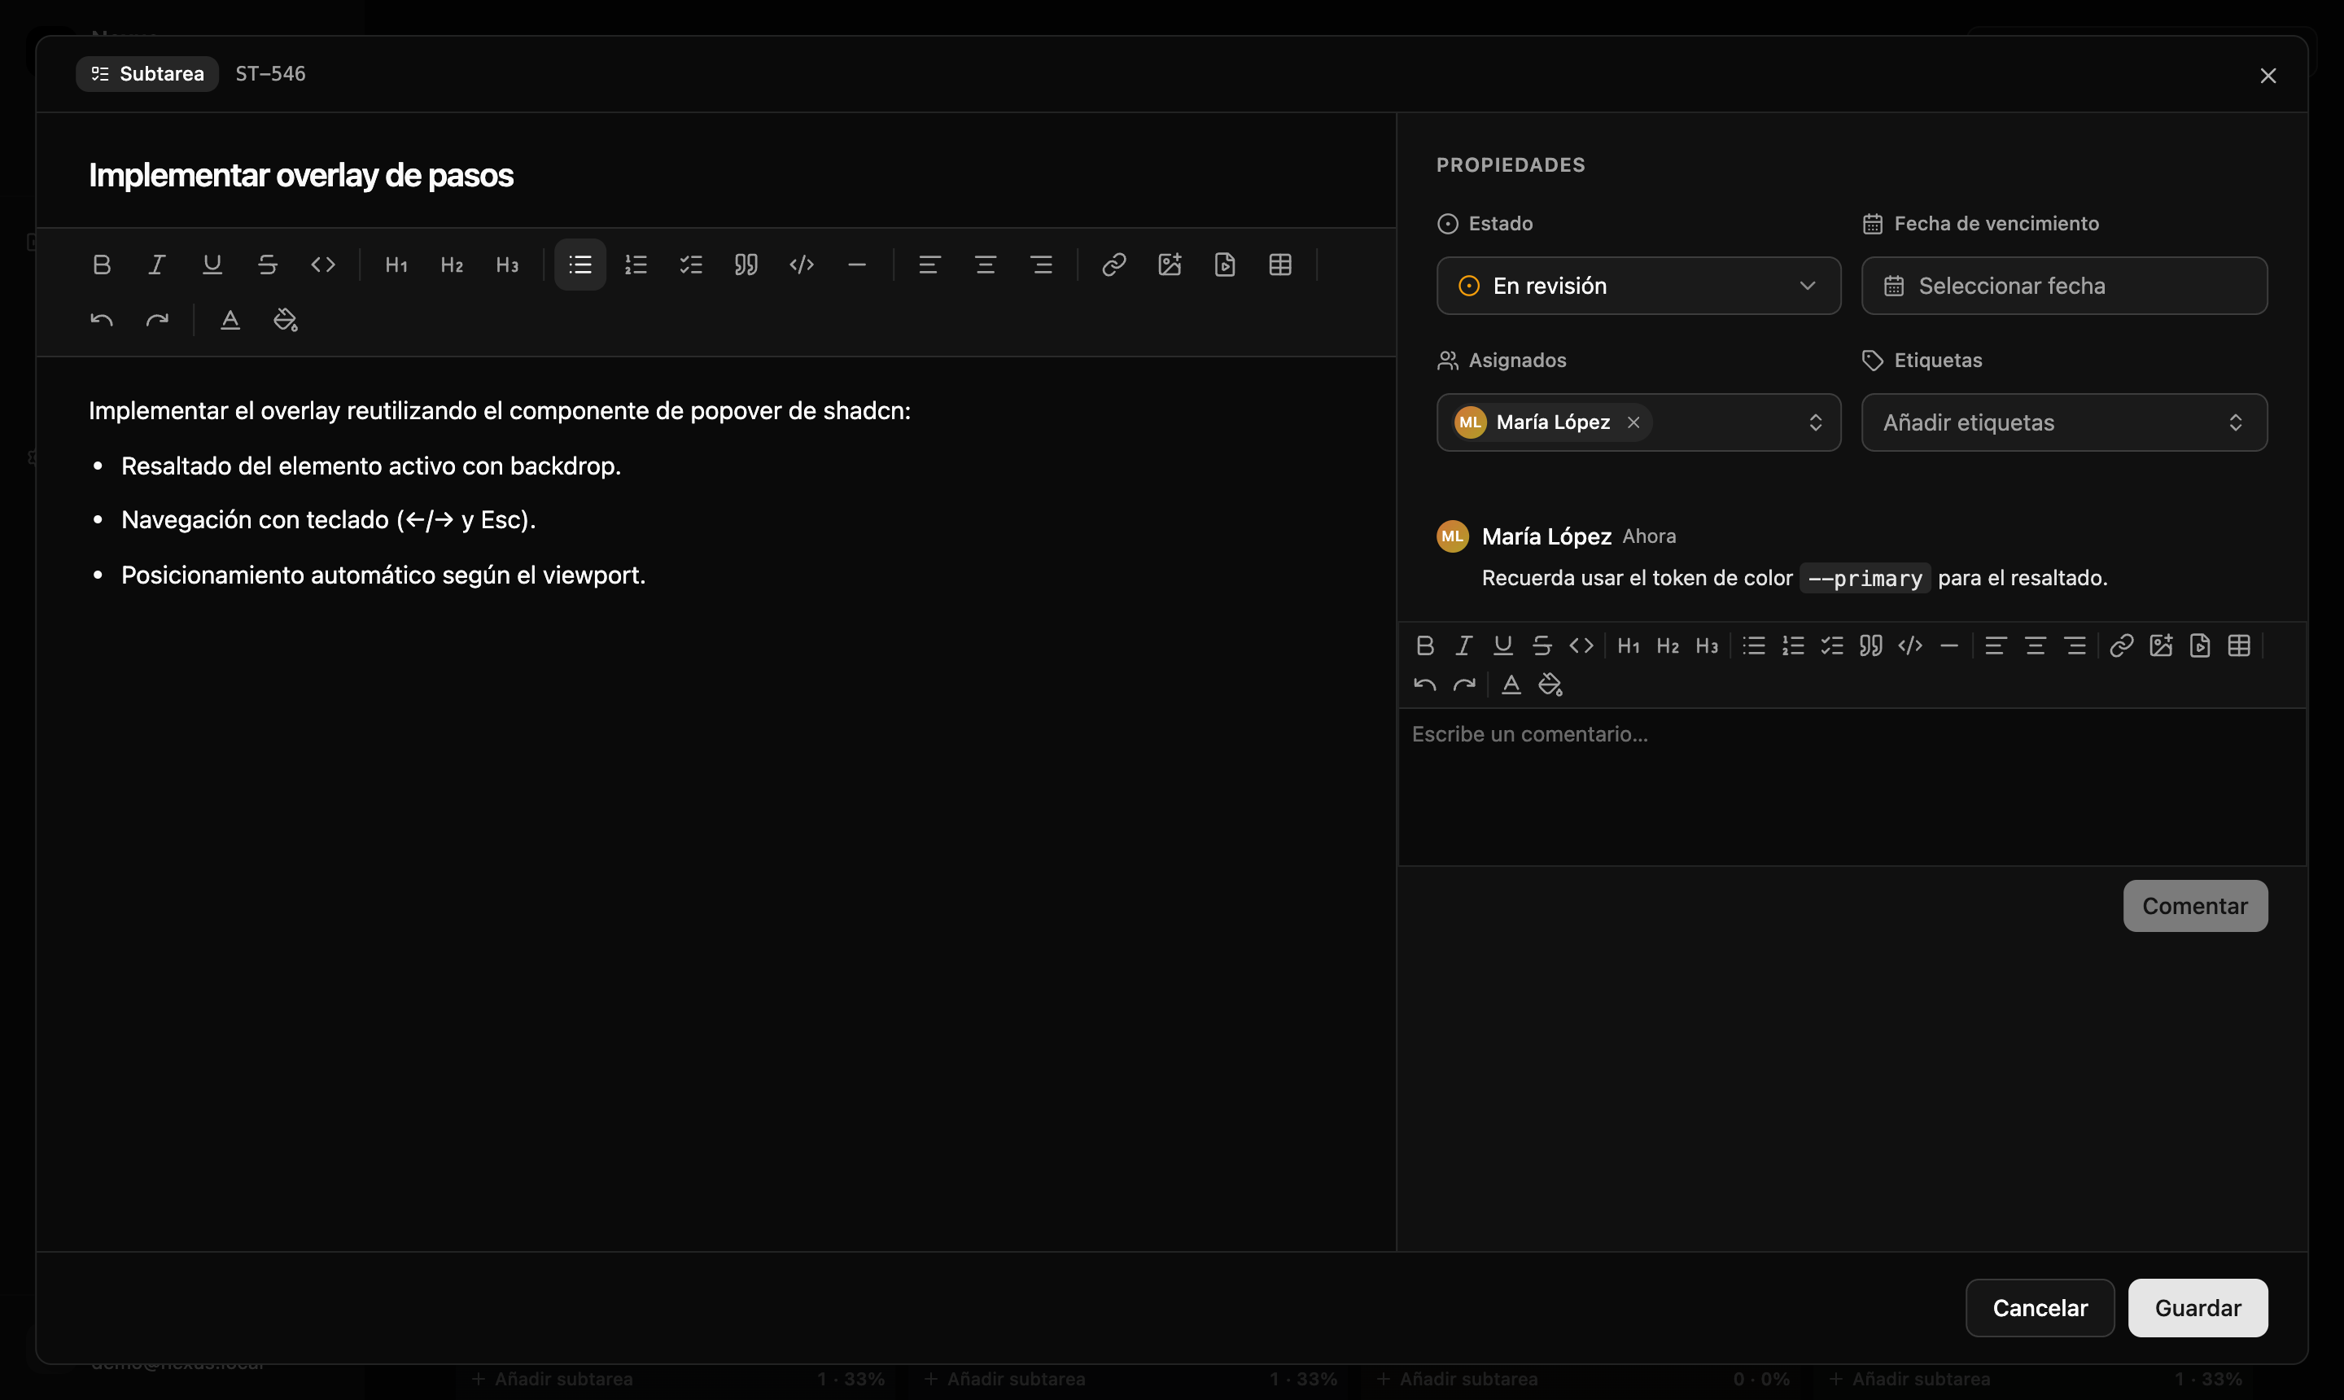
Task: Redo in comment editor toolbar
Action: click(x=1464, y=685)
